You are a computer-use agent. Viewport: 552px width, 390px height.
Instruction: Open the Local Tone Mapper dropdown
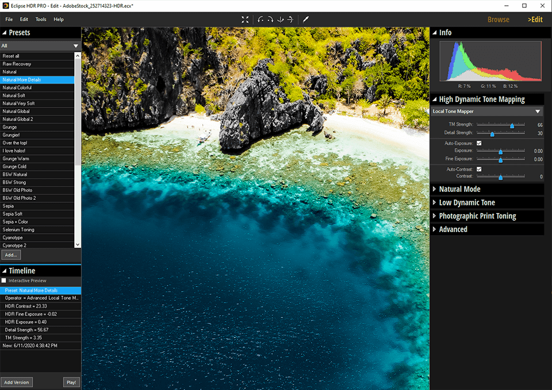click(538, 111)
